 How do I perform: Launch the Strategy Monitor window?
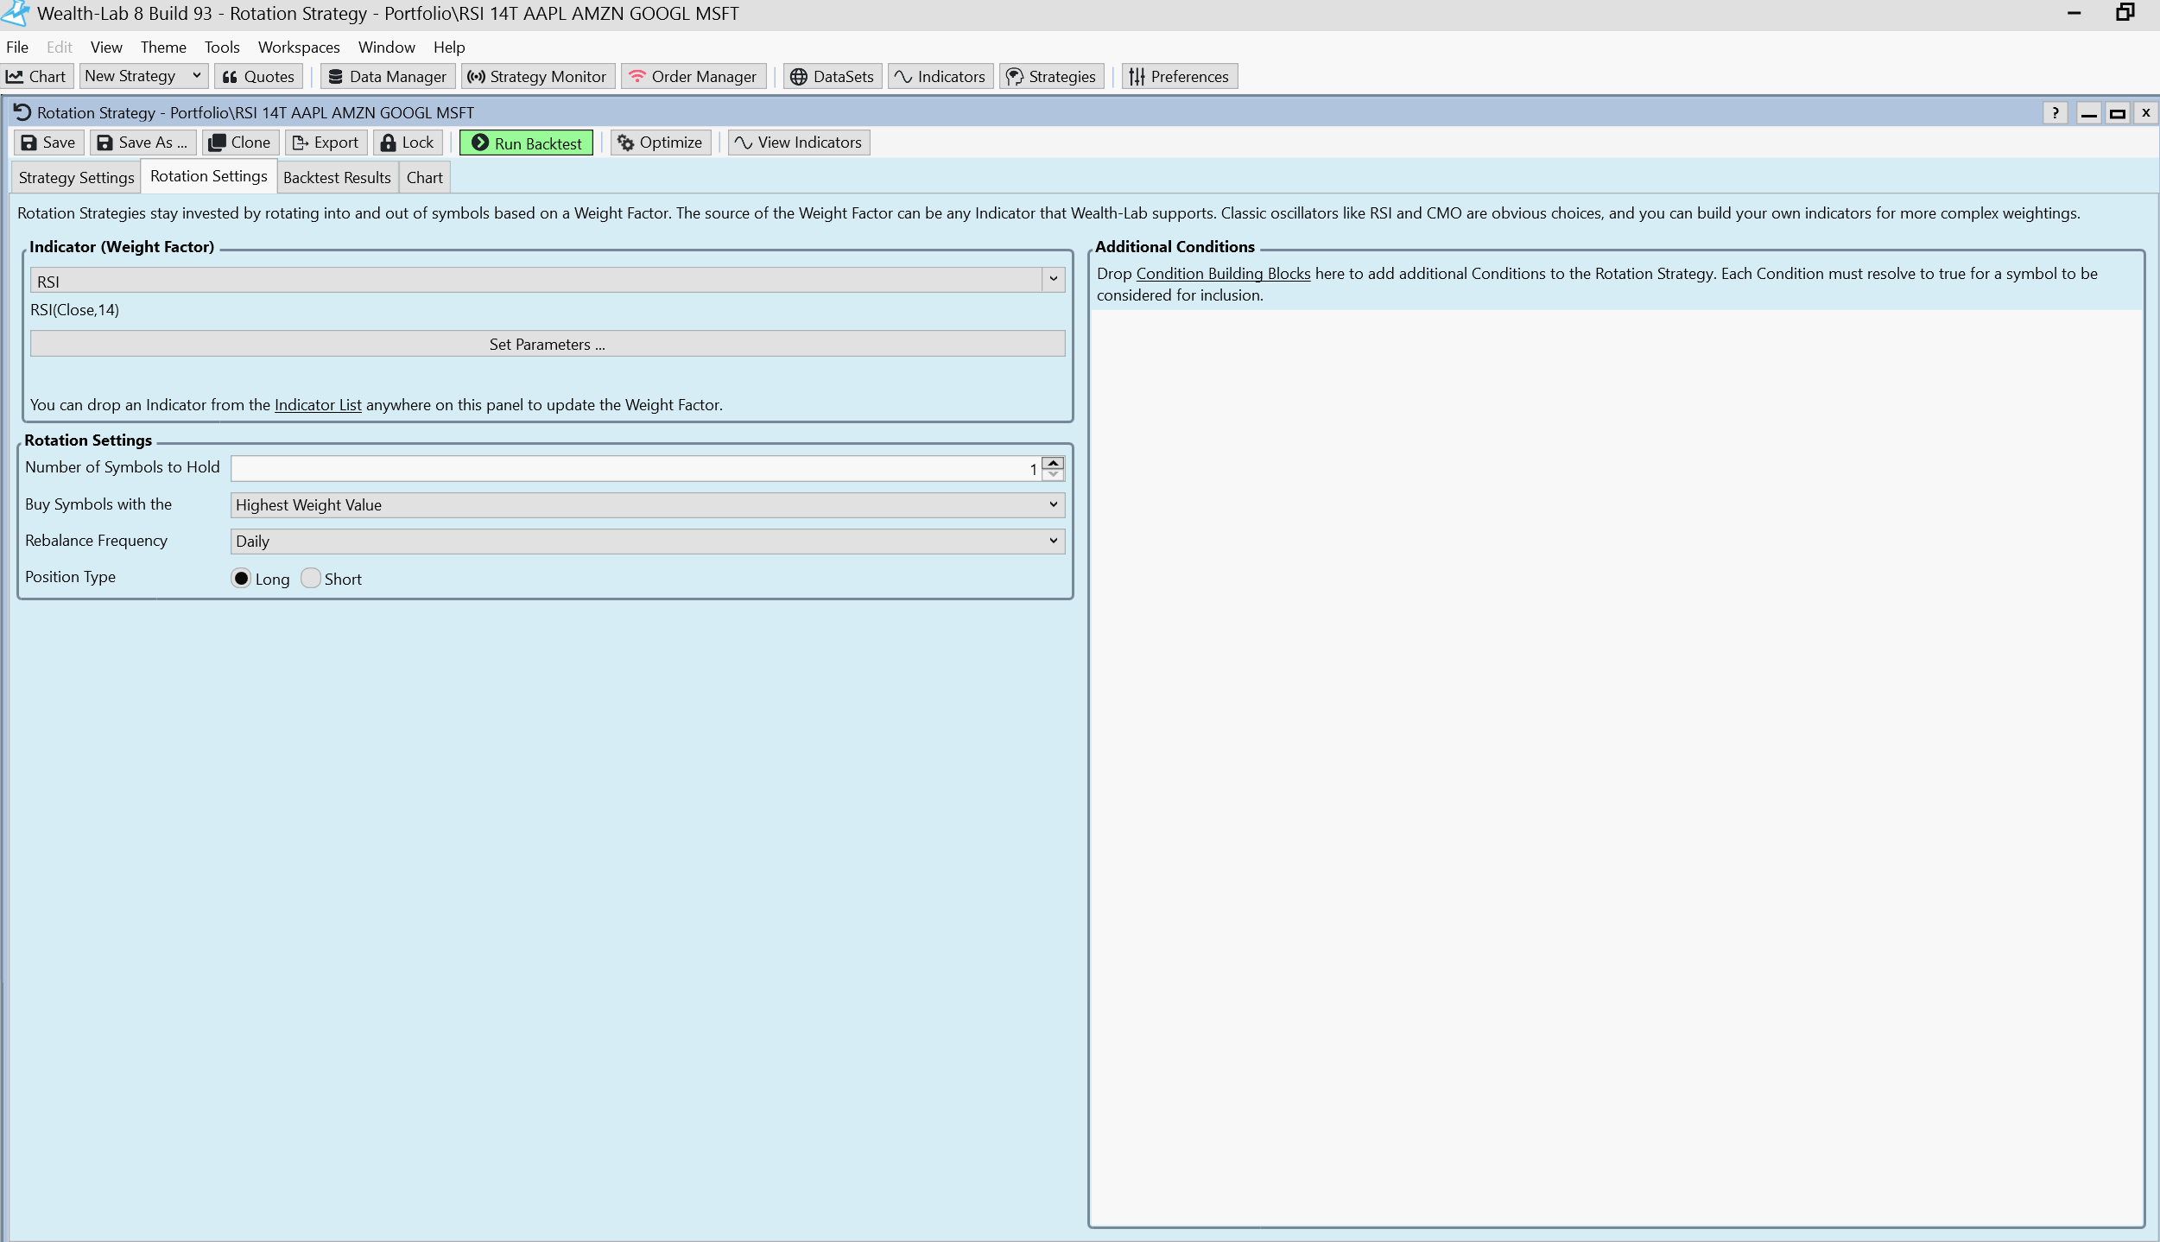(x=537, y=76)
